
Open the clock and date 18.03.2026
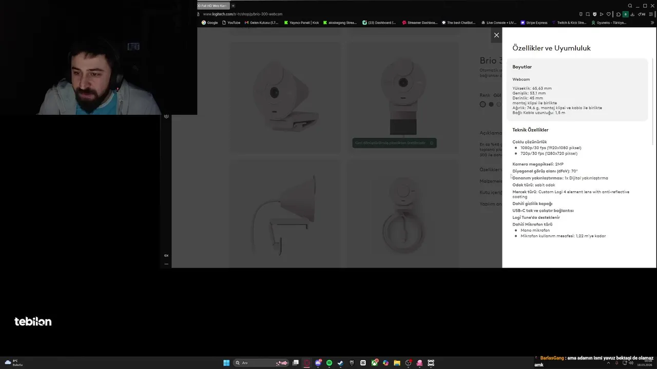tap(644, 363)
